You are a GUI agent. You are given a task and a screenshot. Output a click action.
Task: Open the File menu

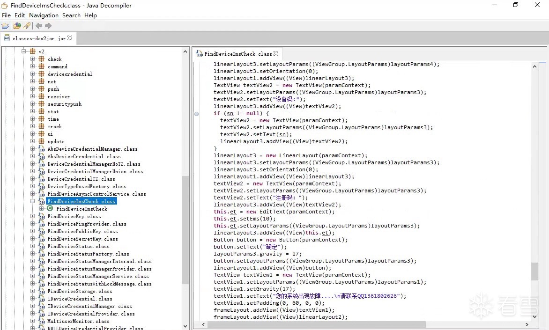tap(6, 15)
